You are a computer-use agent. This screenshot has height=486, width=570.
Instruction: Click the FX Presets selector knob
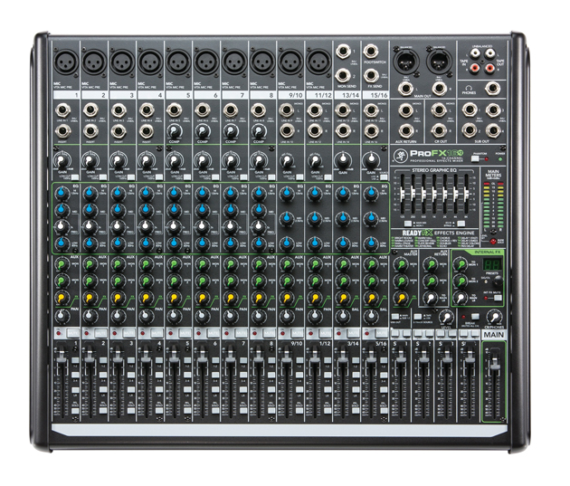[x=498, y=281]
